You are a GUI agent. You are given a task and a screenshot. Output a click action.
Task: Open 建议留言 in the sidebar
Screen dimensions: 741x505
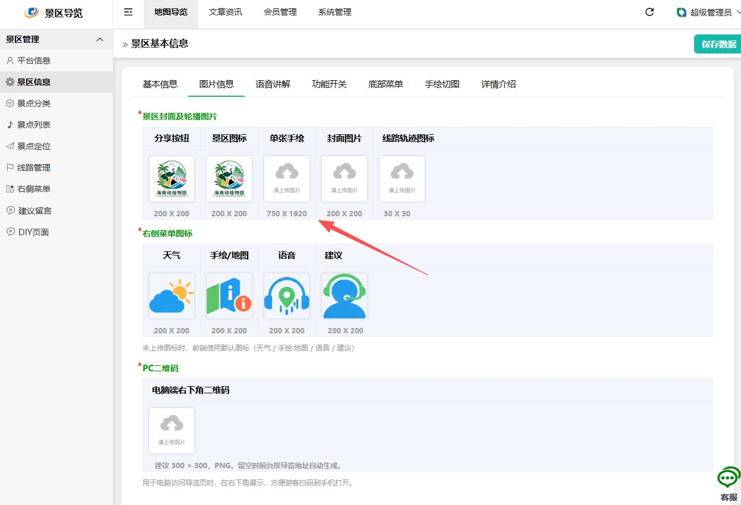tap(56, 210)
